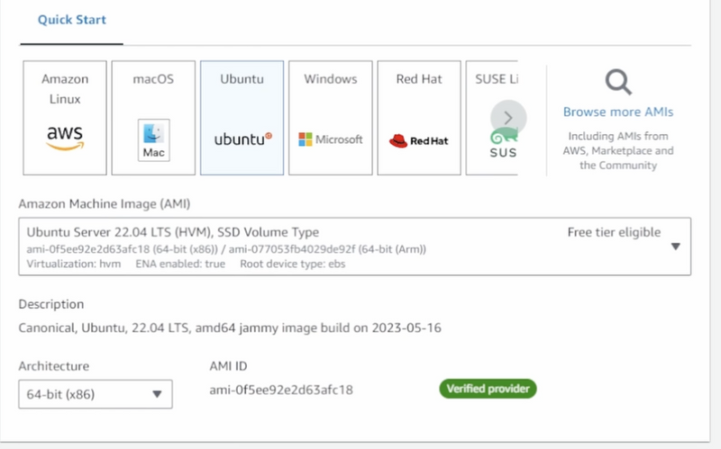
Task: Click the Amazon Machine Image (AMI) label
Action: [x=105, y=204]
